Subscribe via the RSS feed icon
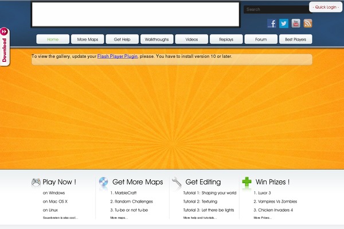 [308, 23]
